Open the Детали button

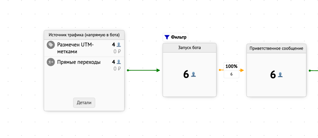pyautogui.click(x=84, y=102)
